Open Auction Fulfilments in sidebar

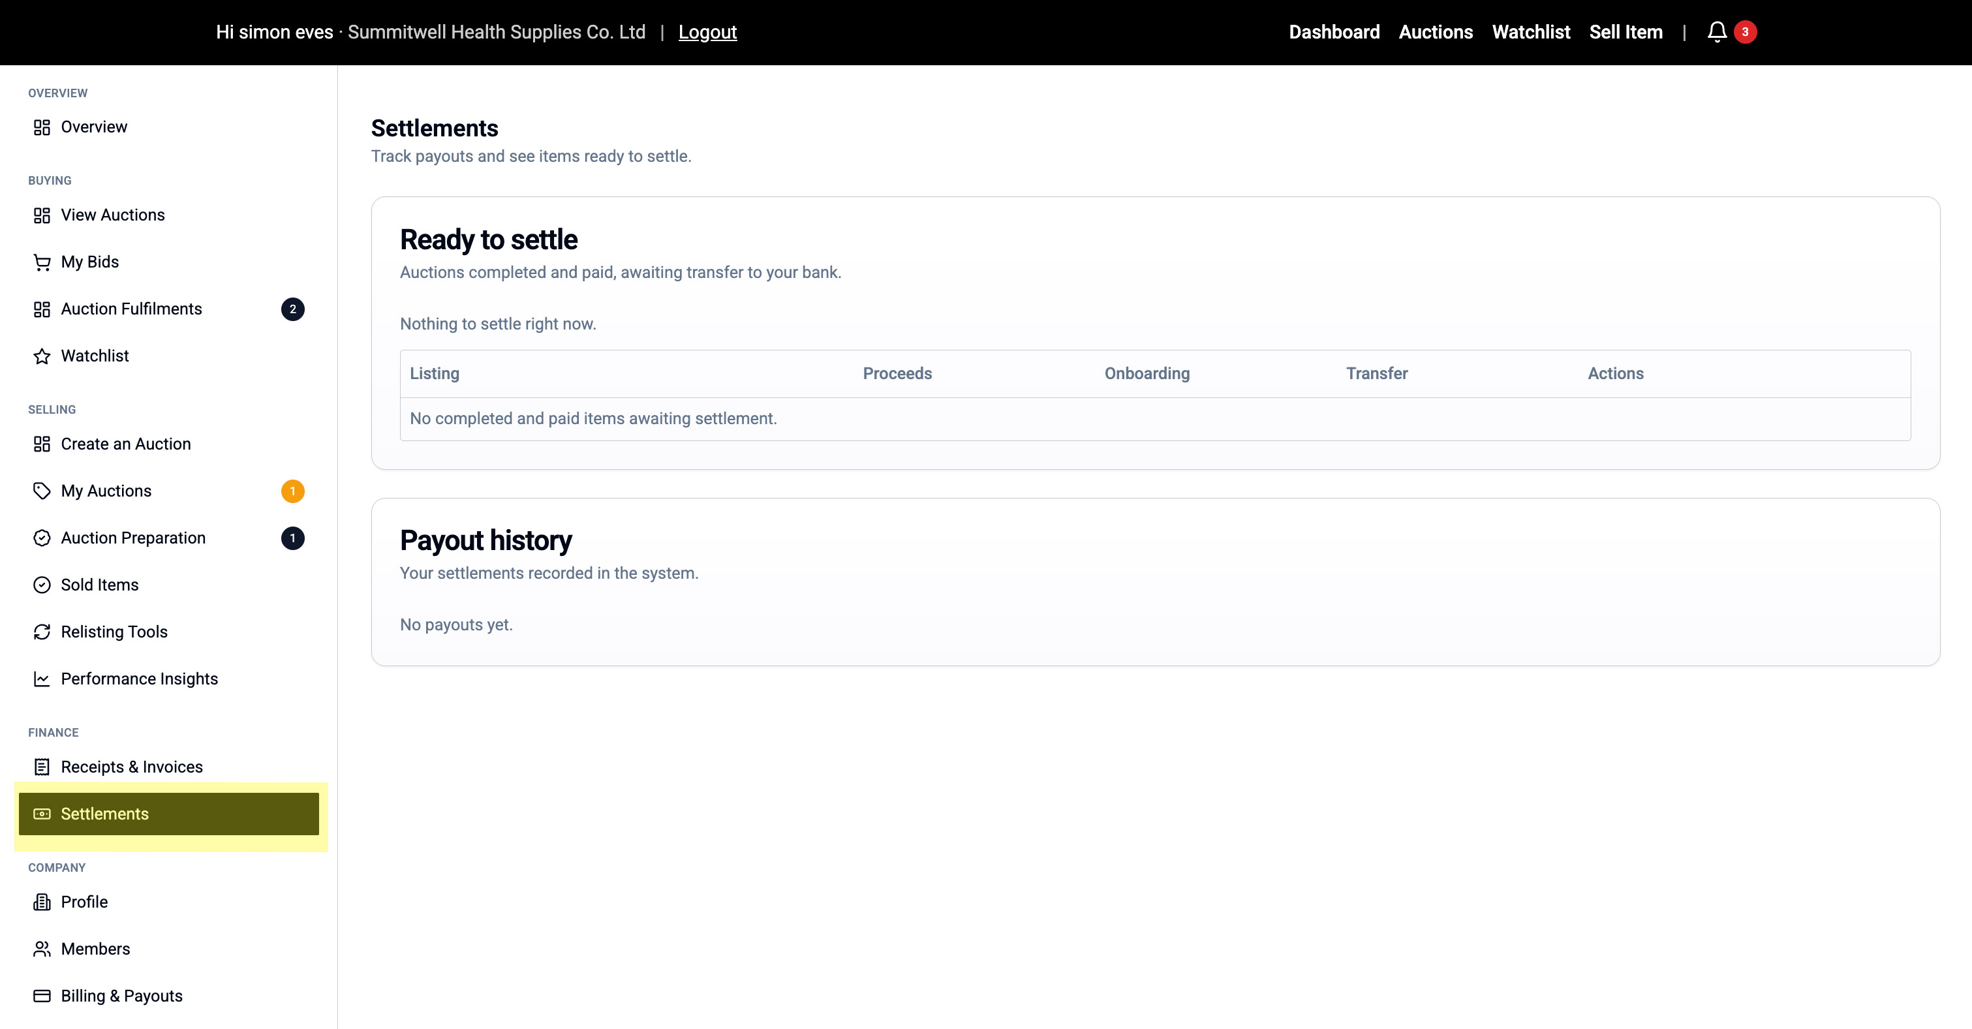point(131,309)
